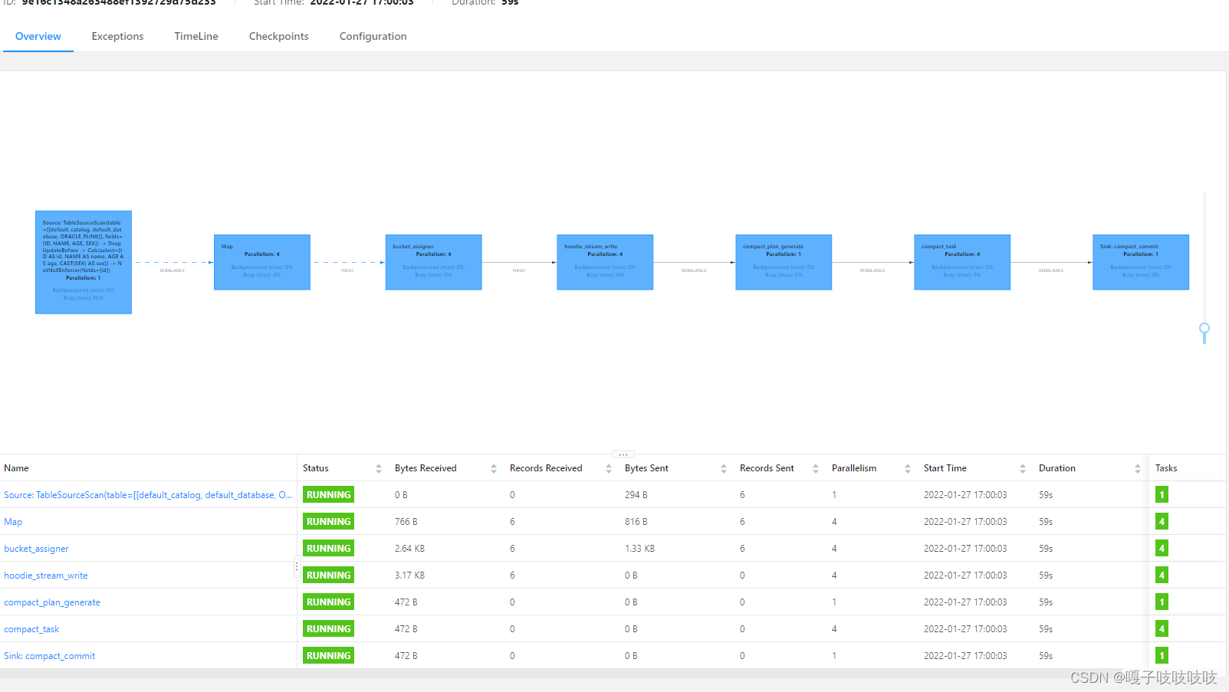Open the compact_plan_generate operator link
Screen dimensions: 1229x692
[52, 602]
